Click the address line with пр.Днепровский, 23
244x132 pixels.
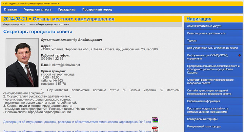pyautogui.click(x=99, y=49)
